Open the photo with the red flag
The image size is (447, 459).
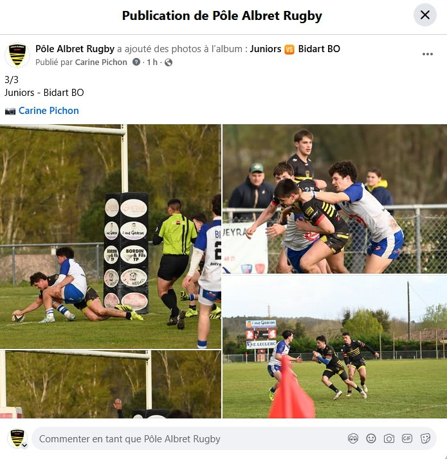pos(334,346)
